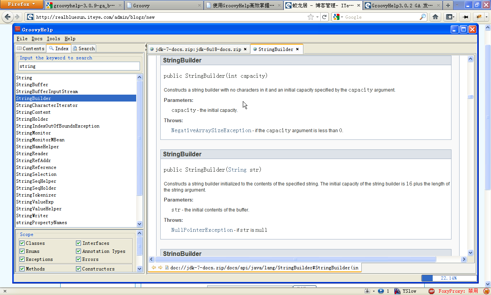Viewport: 491px width, 295px height.
Task: Switch to the Search tab
Action: coord(84,48)
